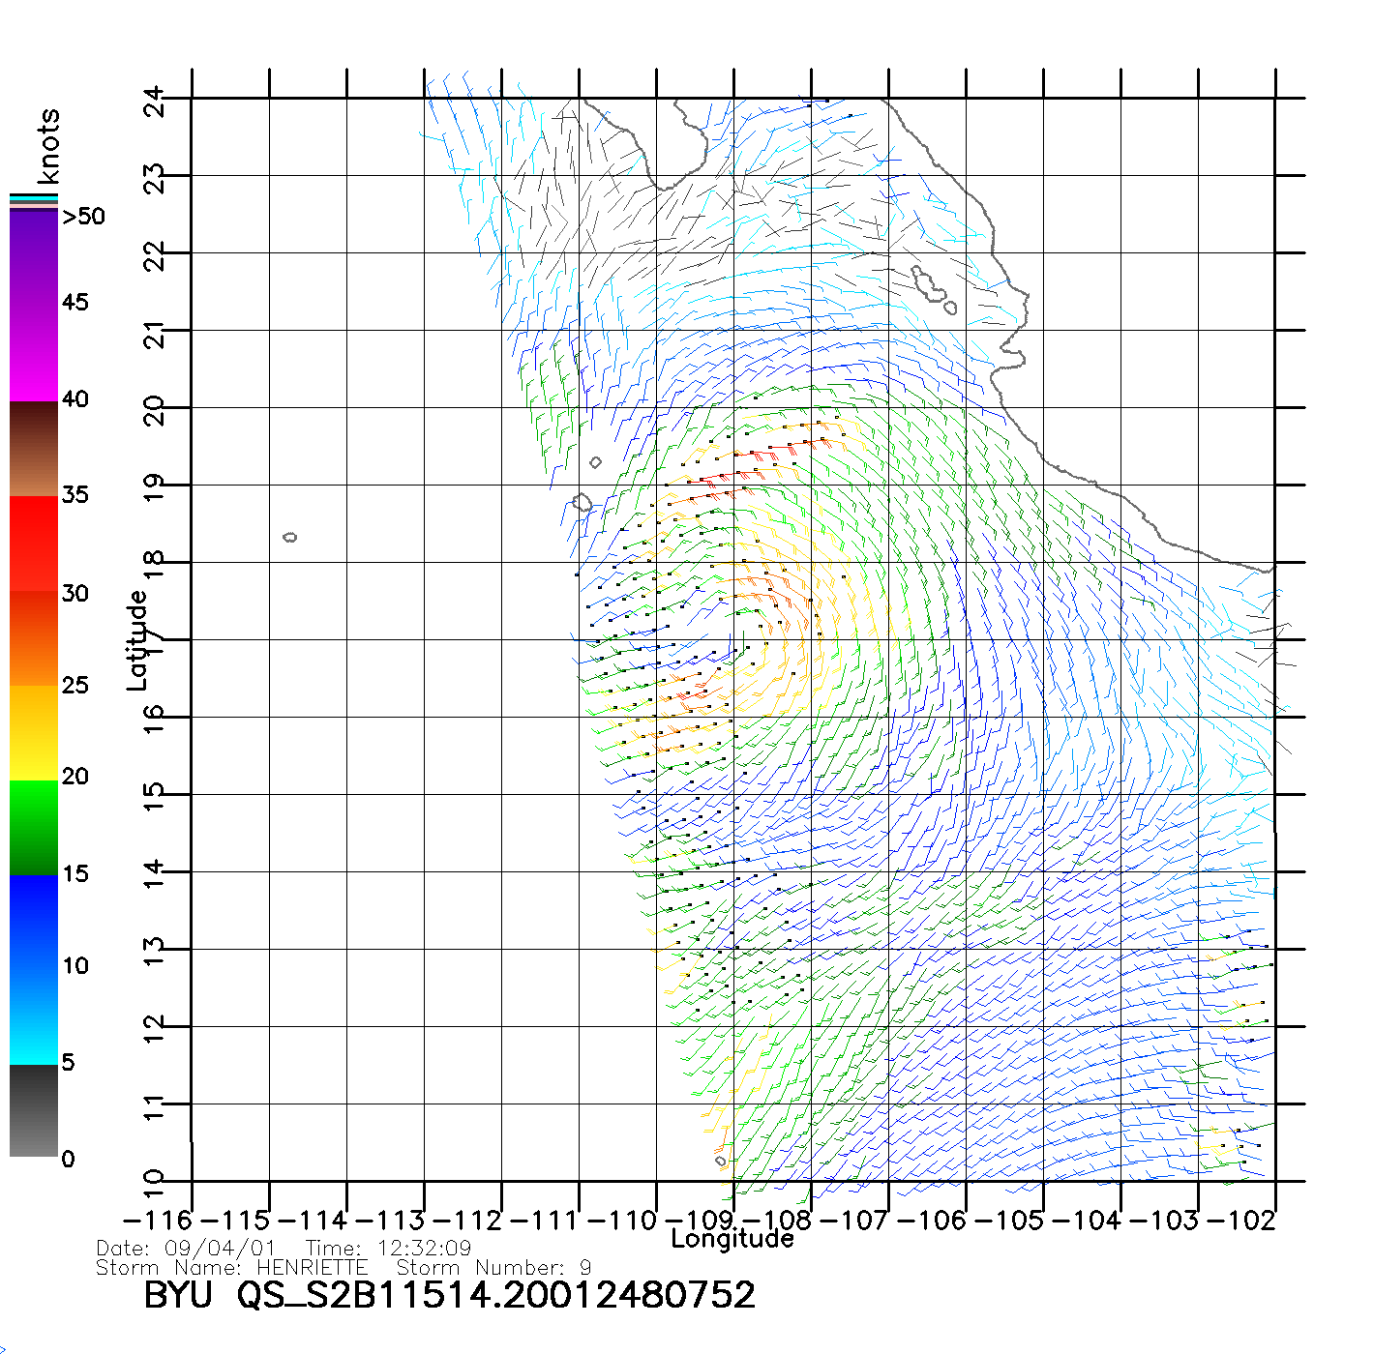Click the 'knots' legend unit label
Screen dimensions: 1374x1354
[x=48, y=147]
